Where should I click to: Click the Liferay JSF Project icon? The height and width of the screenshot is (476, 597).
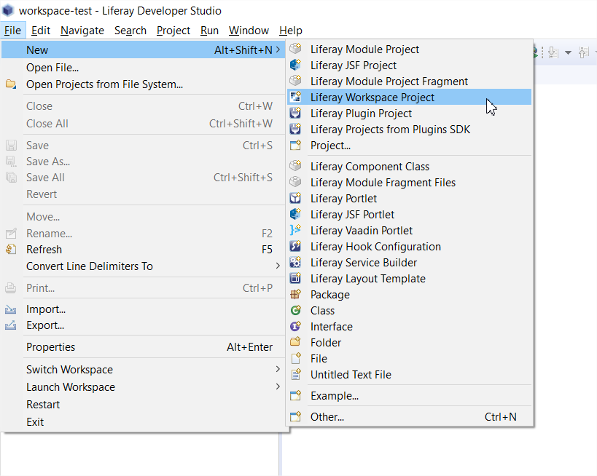click(x=295, y=66)
